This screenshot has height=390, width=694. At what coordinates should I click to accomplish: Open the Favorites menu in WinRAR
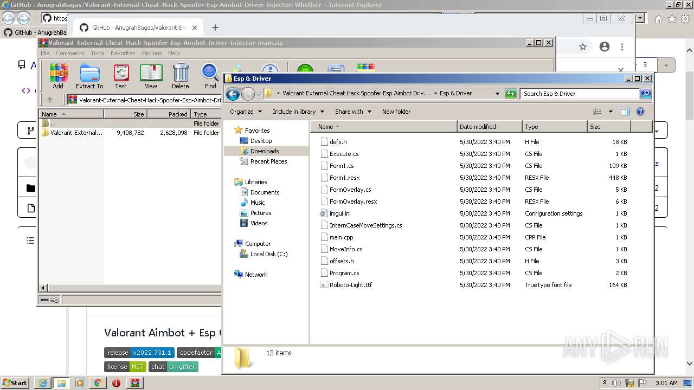pyautogui.click(x=123, y=53)
